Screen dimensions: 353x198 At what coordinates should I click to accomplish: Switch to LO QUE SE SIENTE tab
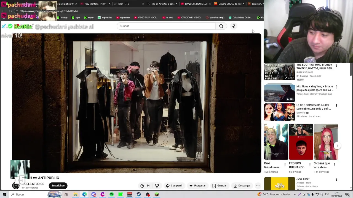point(196,4)
